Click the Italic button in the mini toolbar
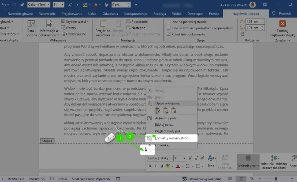Viewport: 297px width, 182px height. [x=156, y=166]
